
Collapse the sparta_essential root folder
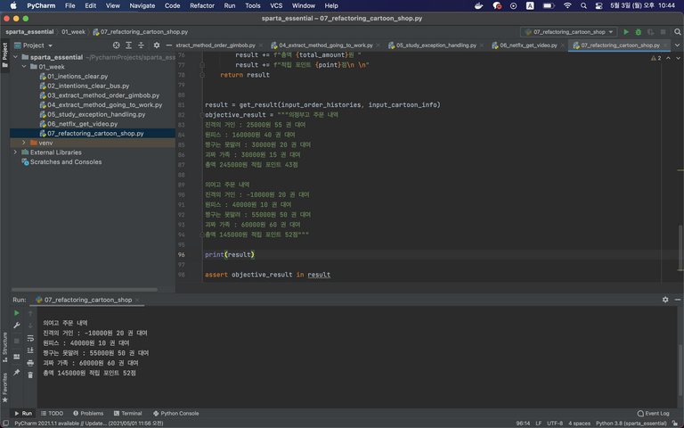[x=16, y=57]
